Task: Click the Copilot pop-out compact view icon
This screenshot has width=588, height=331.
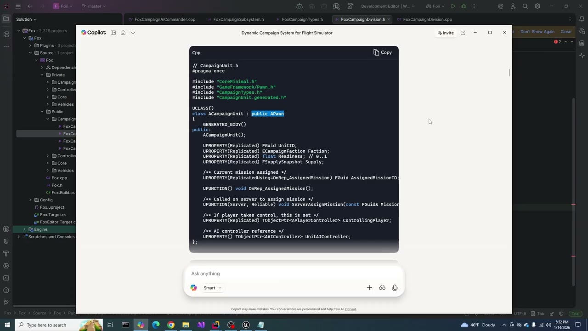Action: point(463,33)
